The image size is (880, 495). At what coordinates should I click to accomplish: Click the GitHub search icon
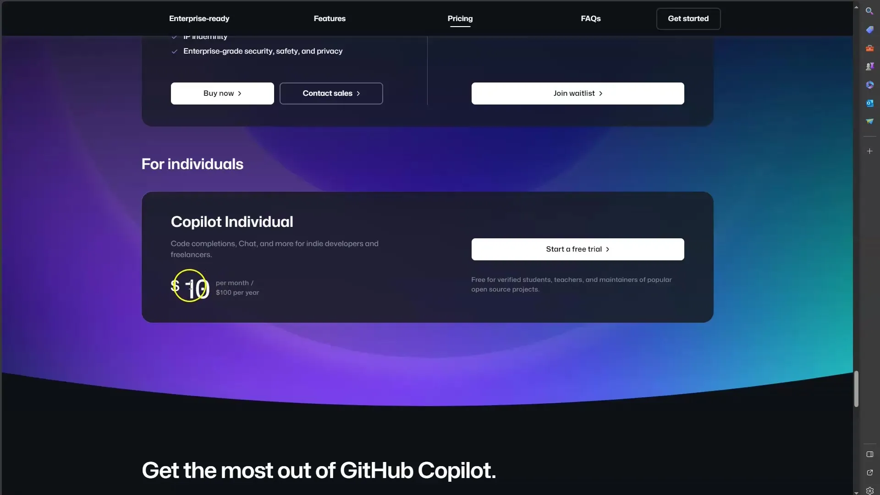869,10
